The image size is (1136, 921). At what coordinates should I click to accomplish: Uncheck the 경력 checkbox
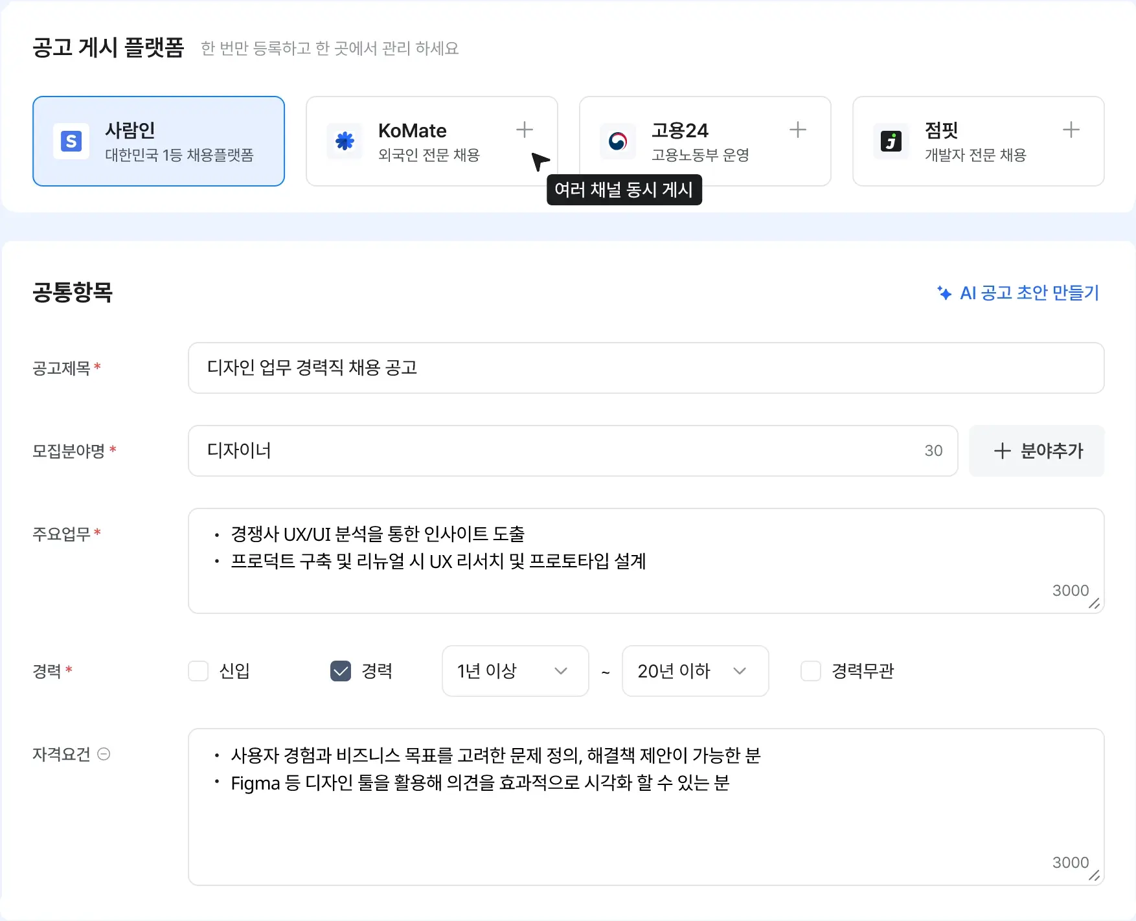[x=341, y=671]
